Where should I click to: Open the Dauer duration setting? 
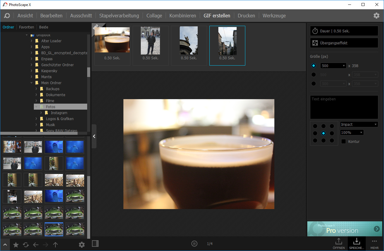point(344,31)
